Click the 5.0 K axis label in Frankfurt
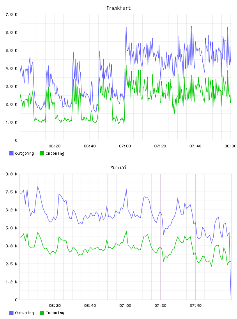Viewport: 237px width, 319px height. click(x=12, y=50)
